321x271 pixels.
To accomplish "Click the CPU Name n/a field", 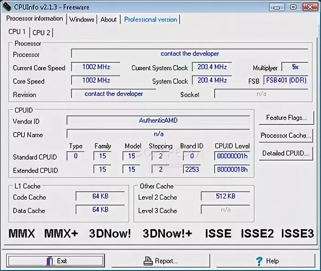I will pos(158,134).
